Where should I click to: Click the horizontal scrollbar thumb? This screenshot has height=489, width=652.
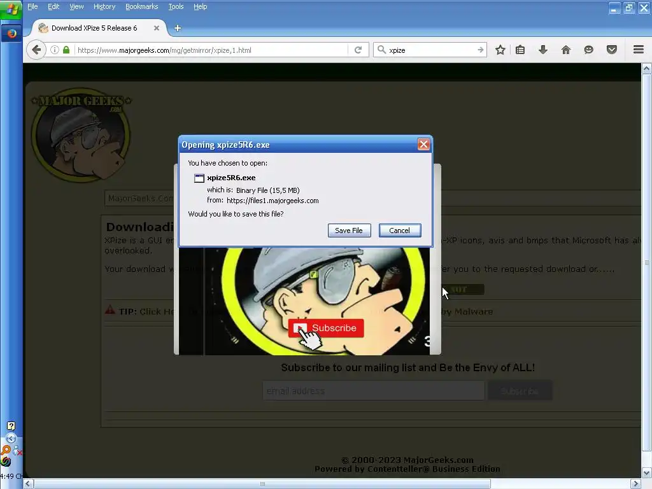[262, 484]
